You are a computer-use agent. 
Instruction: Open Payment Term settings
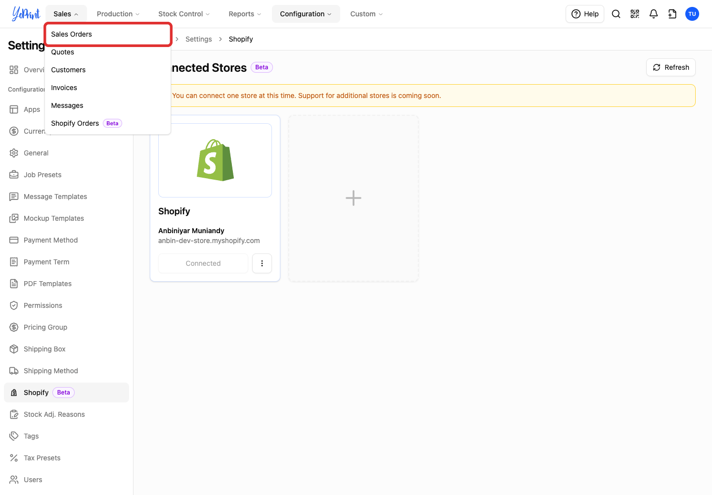[x=66, y=262]
